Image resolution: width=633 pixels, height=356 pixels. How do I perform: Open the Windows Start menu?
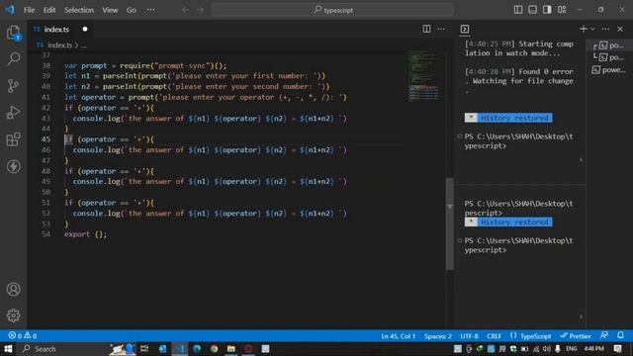[8, 349]
